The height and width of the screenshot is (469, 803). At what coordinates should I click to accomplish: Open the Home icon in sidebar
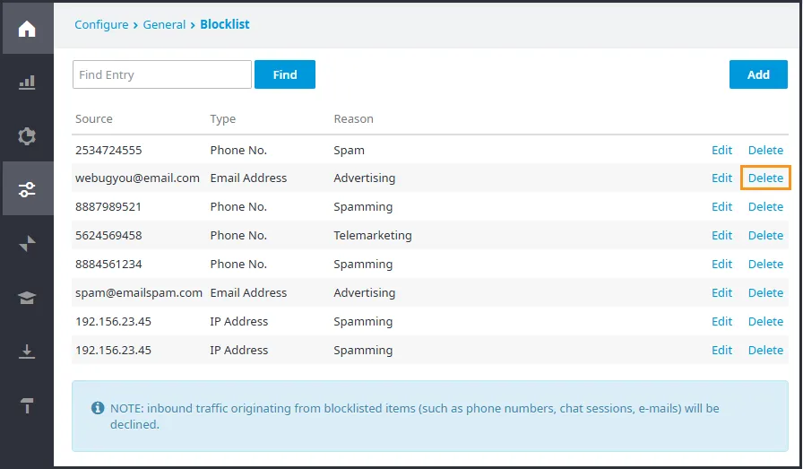[x=27, y=29]
